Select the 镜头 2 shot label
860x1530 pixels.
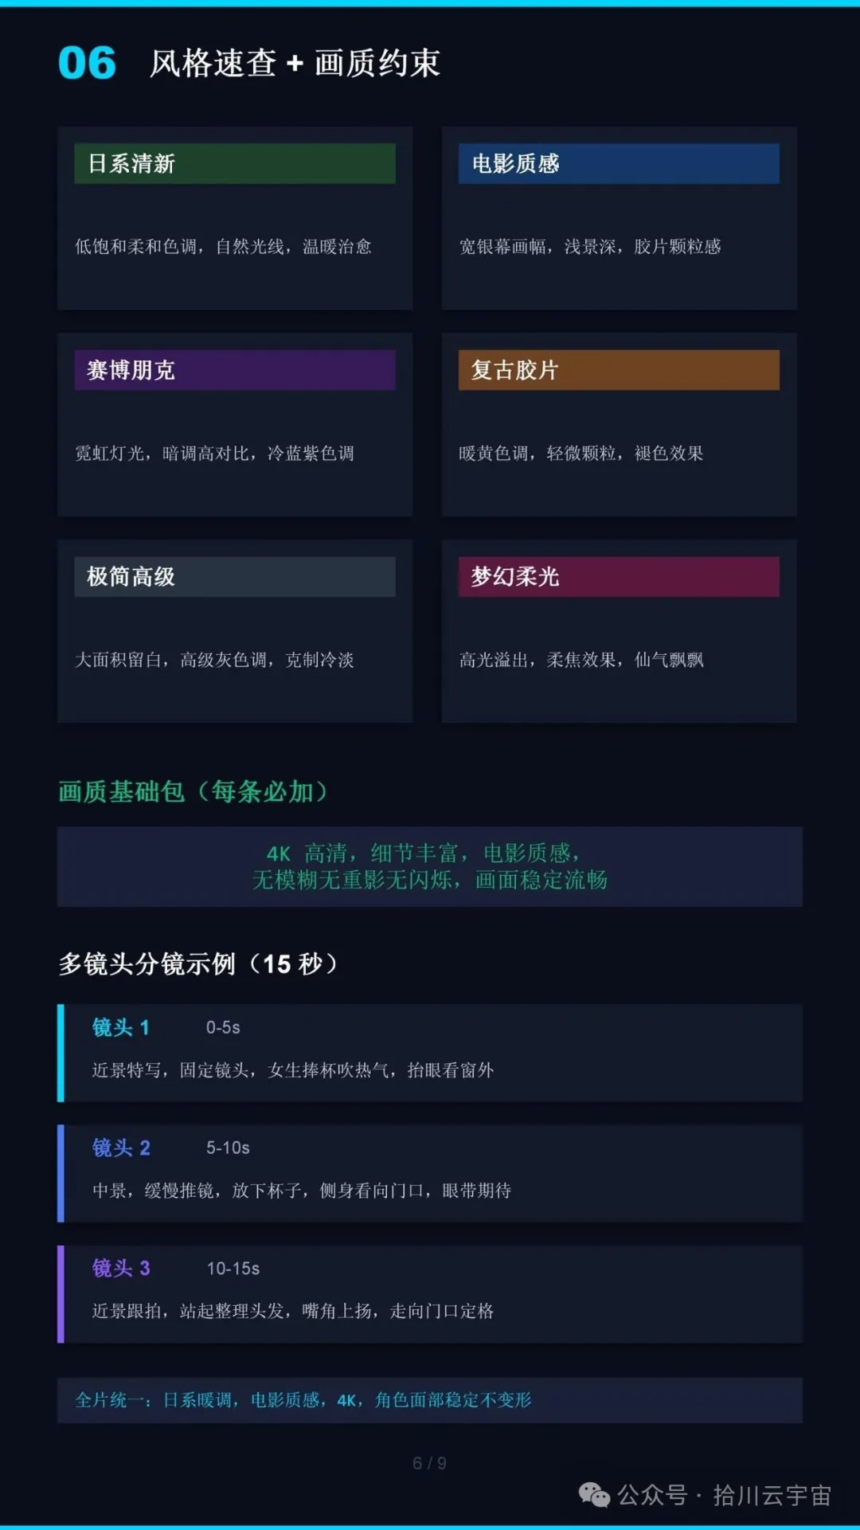pos(121,1147)
